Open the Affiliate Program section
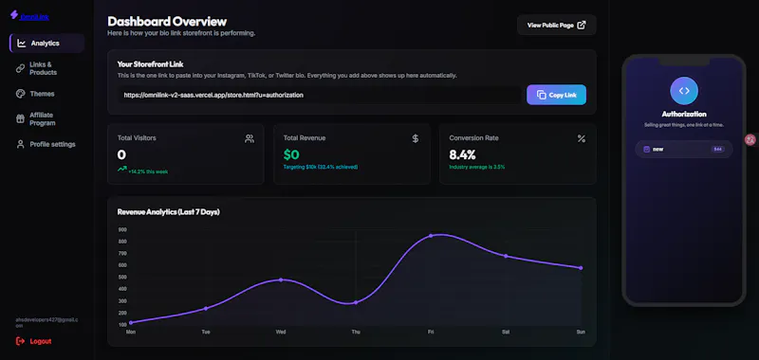The width and height of the screenshot is (759, 360). [x=46, y=118]
